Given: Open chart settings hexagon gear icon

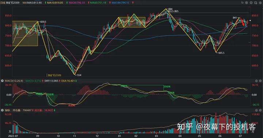Looking at the screenshot, I should pos(260,3).
